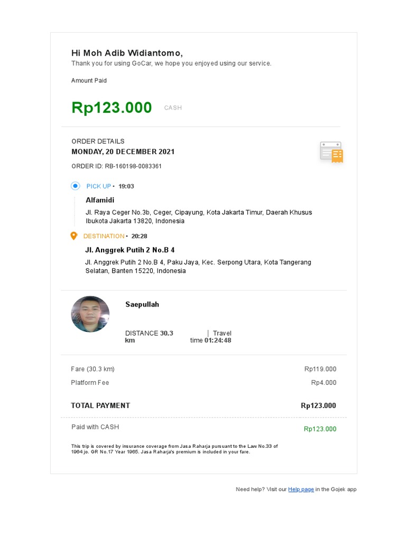Click the order ID RB-160198-0083361
Screen dimensions: 406x542
coord(117,166)
